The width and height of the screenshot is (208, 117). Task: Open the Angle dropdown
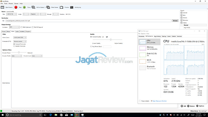(26, 14)
